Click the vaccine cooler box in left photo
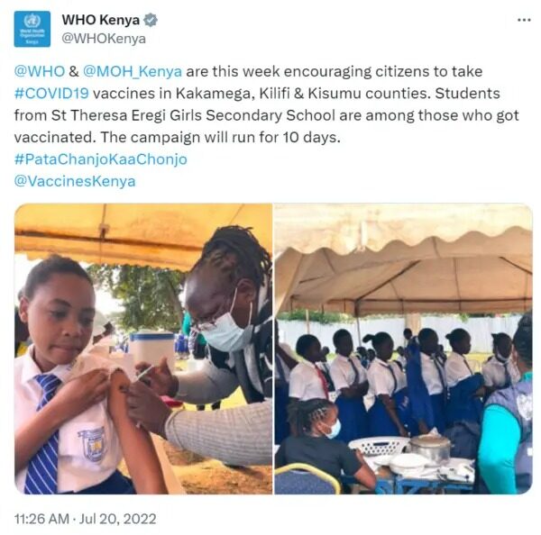Screen dimensions: 541x535 point(151,351)
